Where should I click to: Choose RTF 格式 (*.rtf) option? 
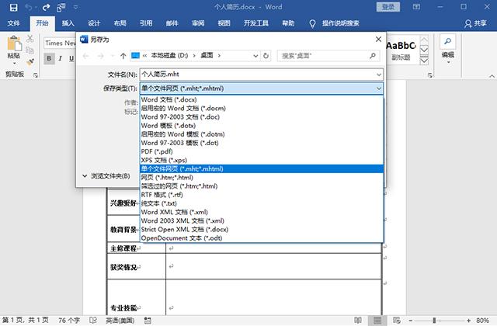coord(262,195)
